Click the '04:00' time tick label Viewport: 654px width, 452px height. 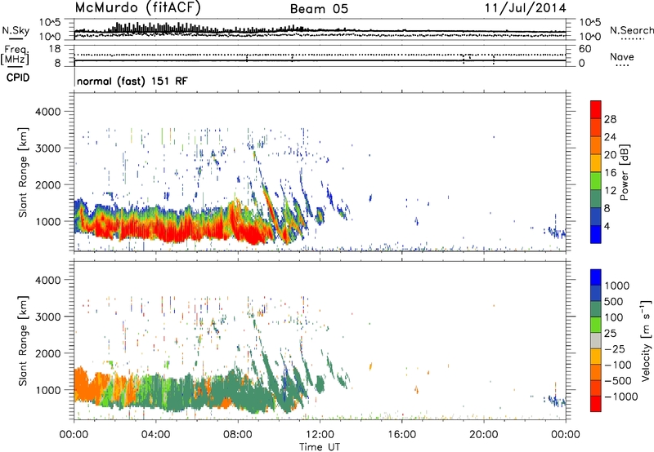(x=155, y=435)
